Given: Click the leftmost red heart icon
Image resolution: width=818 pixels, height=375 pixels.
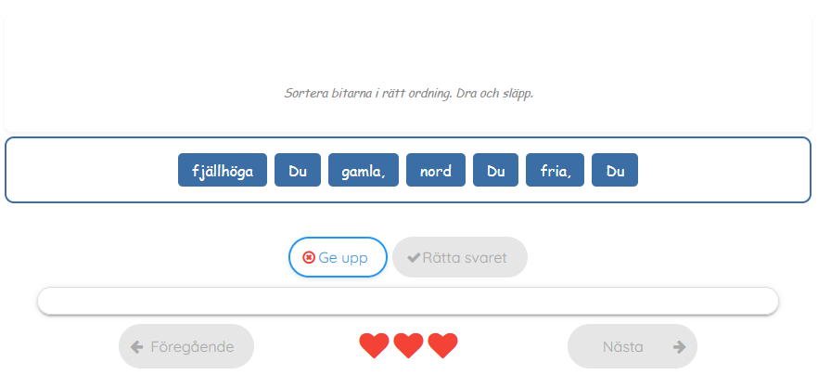Looking at the screenshot, I should coord(374,346).
